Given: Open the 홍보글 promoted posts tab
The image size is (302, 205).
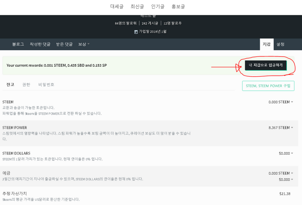Looking at the screenshot, I should click(178, 6).
